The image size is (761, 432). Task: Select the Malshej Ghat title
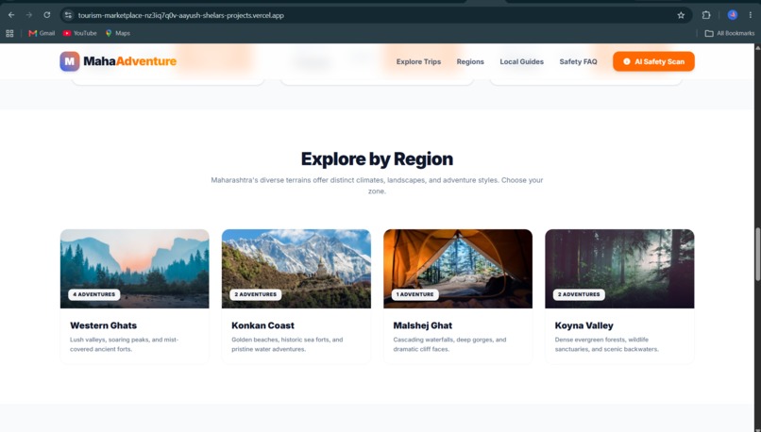pyautogui.click(x=423, y=325)
